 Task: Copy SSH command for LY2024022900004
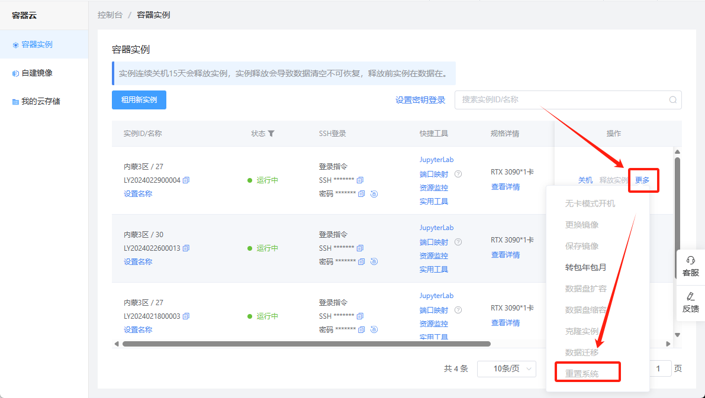click(x=360, y=180)
